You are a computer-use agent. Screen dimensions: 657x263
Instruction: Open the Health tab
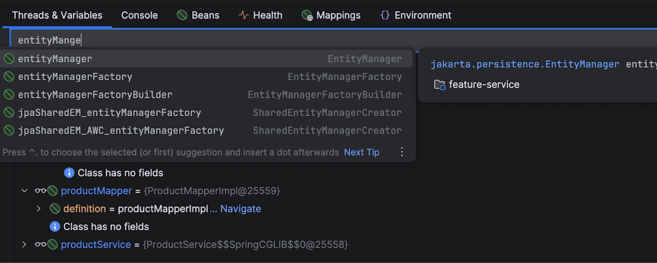(260, 15)
